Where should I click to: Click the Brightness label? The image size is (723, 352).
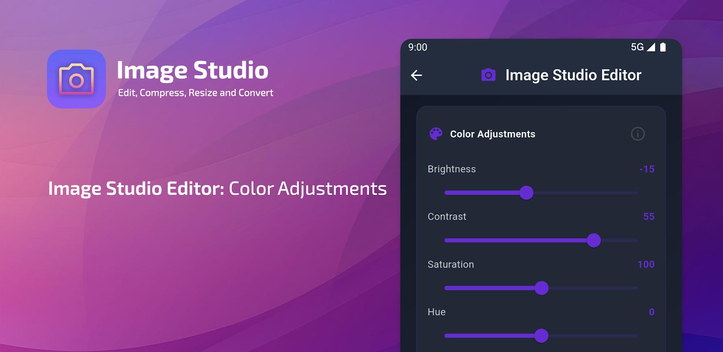click(x=451, y=169)
